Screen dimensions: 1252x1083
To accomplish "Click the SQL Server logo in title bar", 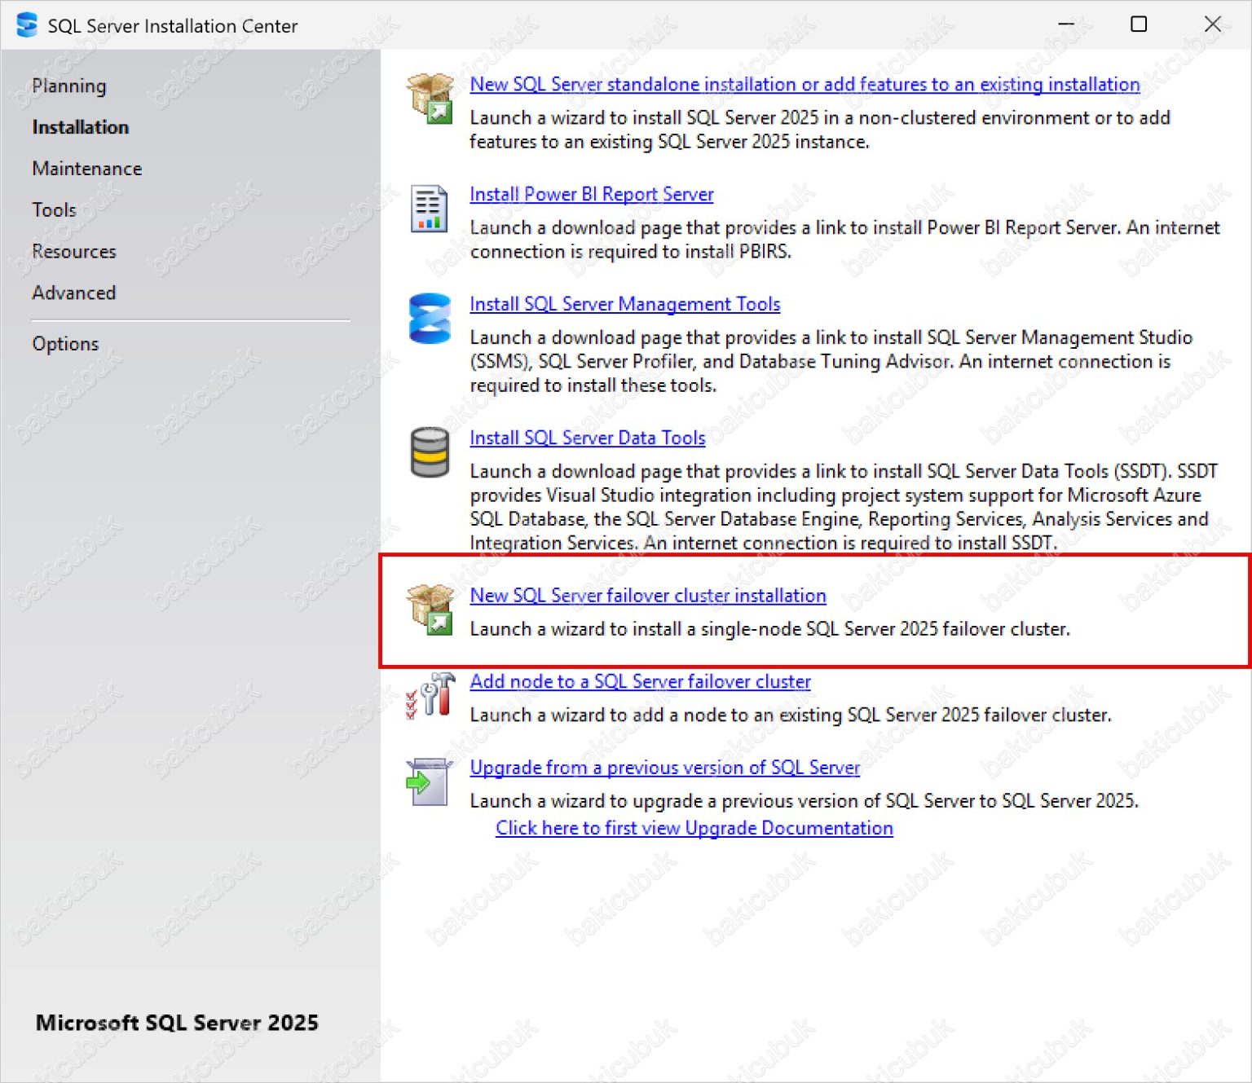I will 26,24.
